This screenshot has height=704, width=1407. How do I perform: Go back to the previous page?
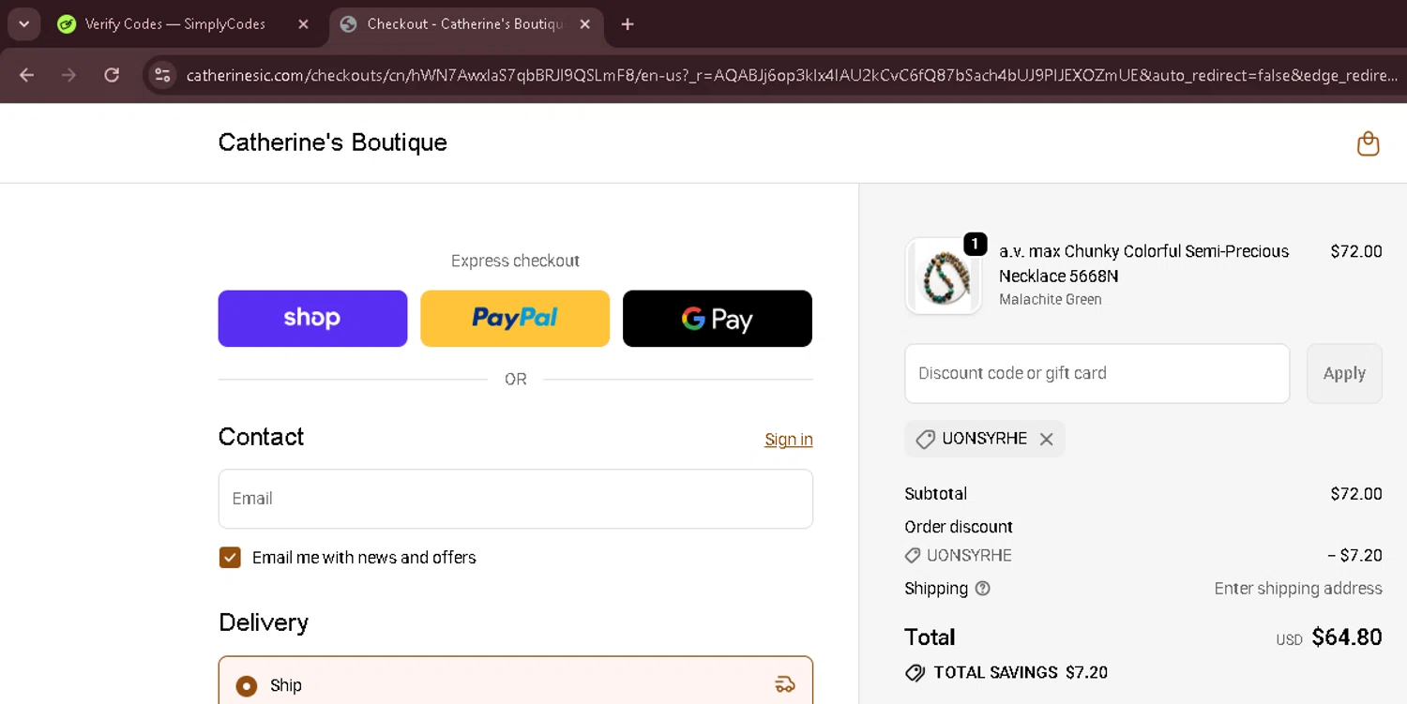click(26, 75)
